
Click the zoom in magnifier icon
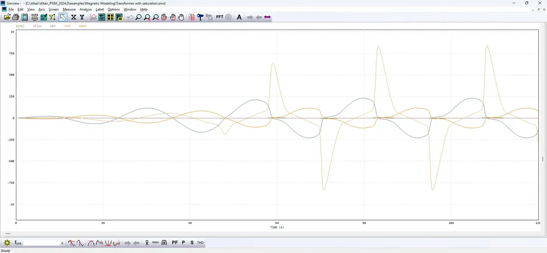[x=147, y=17]
